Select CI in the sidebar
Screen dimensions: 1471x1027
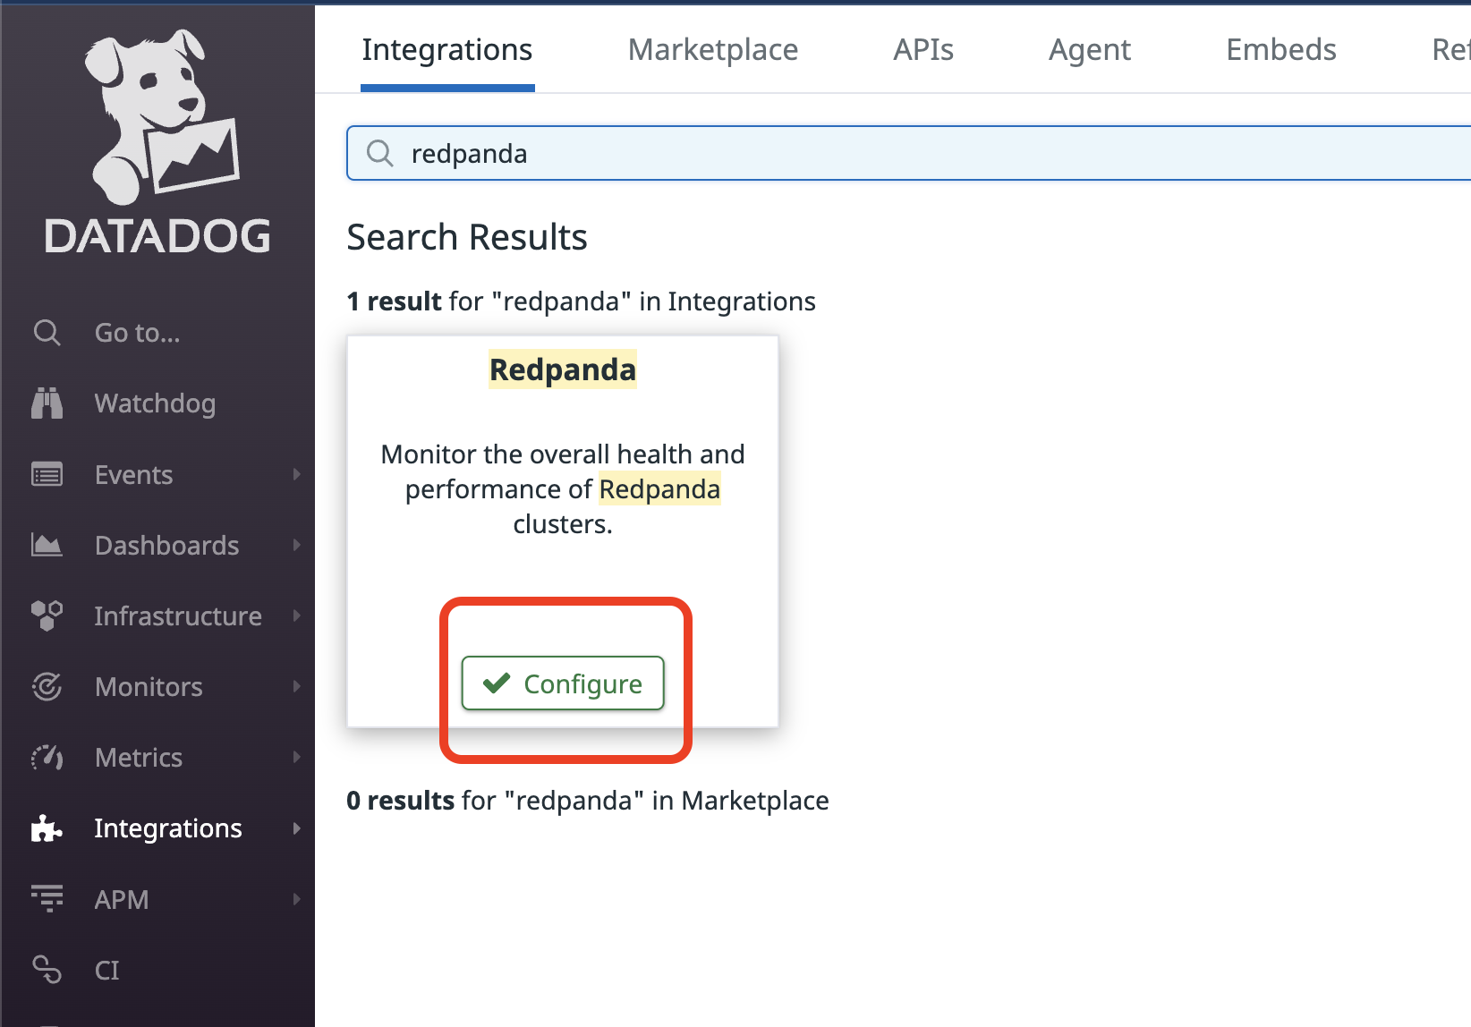[x=106, y=970]
